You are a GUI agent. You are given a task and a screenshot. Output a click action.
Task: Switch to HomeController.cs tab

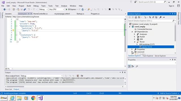click(40, 14)
